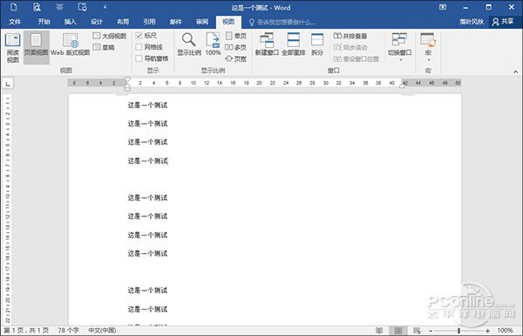Open ribbon display options in title bar
This screenshot has height=336, width=523.
click(443, 7)
